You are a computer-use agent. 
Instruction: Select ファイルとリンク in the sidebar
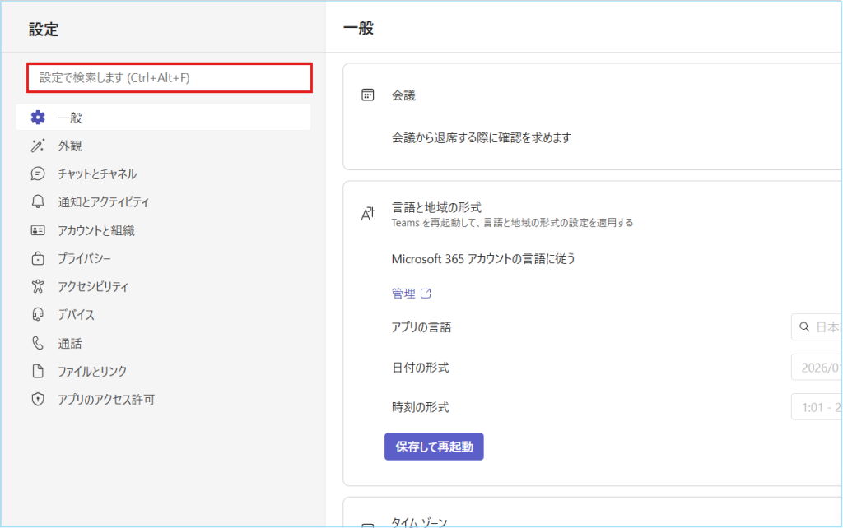(x=164, y=371)
